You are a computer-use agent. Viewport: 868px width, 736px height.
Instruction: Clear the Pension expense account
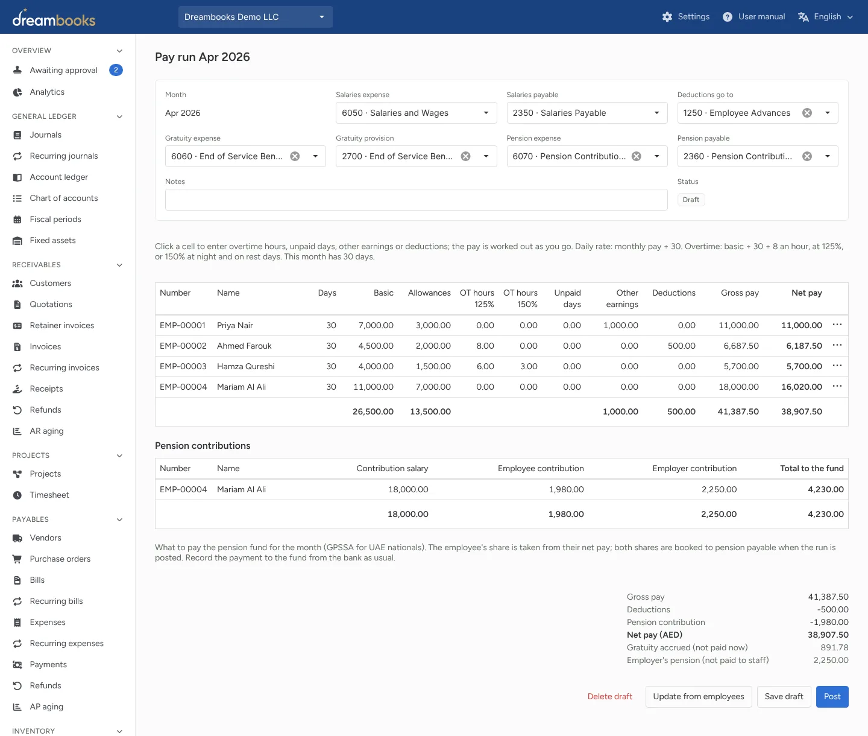coord(636,156)
